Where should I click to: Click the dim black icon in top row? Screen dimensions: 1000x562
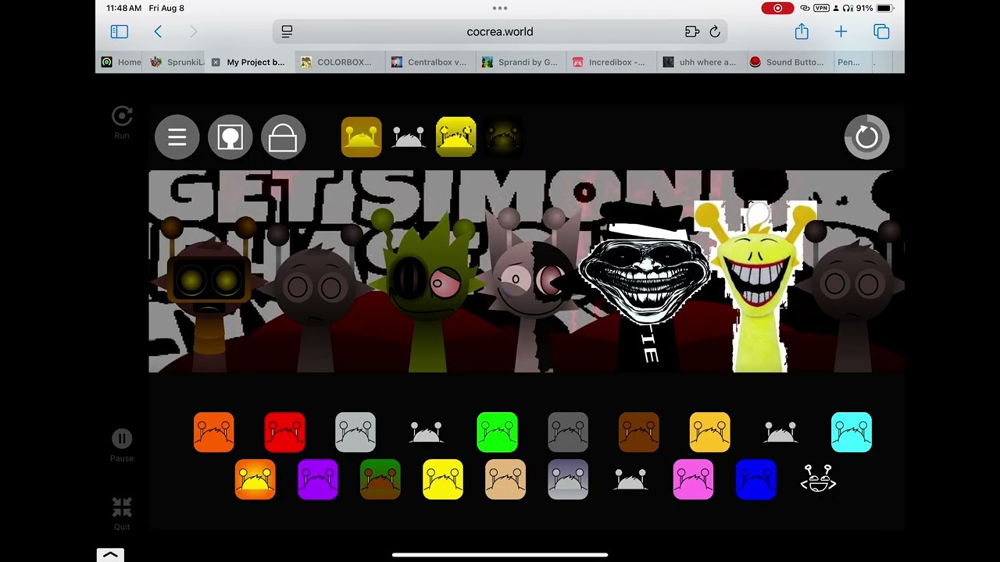(503, 137)
